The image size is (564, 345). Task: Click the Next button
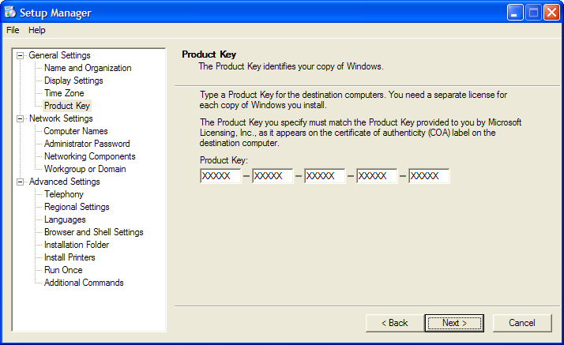[x=454, y=323]
